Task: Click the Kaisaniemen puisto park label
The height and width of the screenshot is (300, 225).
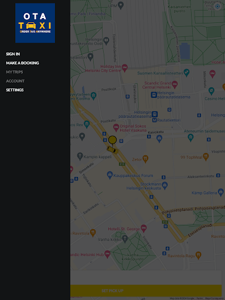Action: click(x=179, y=9)
